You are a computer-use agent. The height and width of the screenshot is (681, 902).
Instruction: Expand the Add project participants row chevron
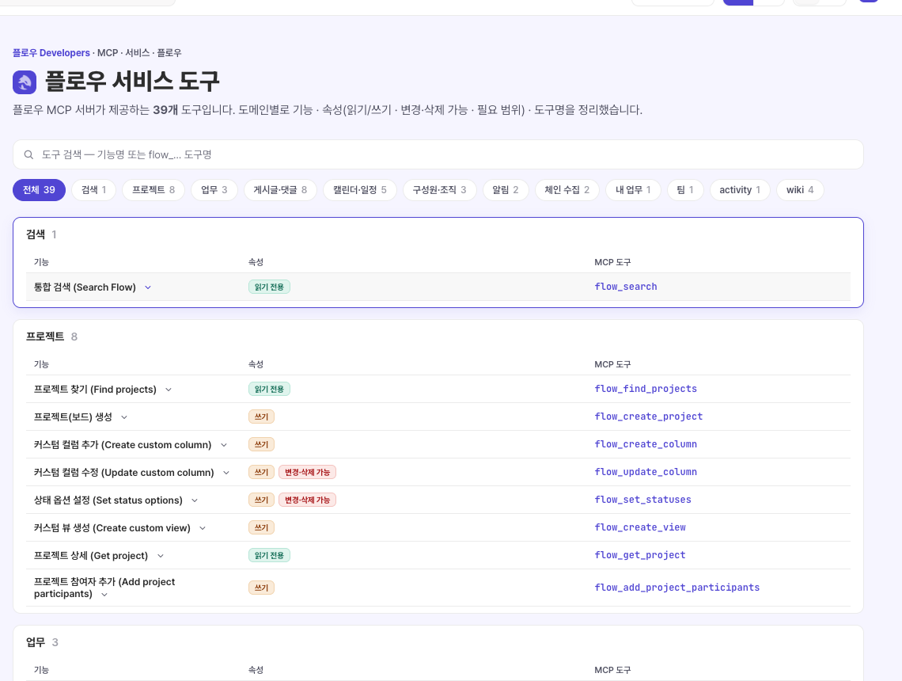tap(104, 595)
